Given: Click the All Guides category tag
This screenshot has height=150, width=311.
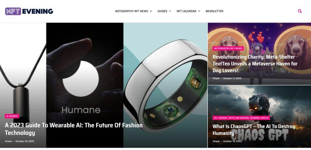Looking at the screenshot, I should pos(241,118).
